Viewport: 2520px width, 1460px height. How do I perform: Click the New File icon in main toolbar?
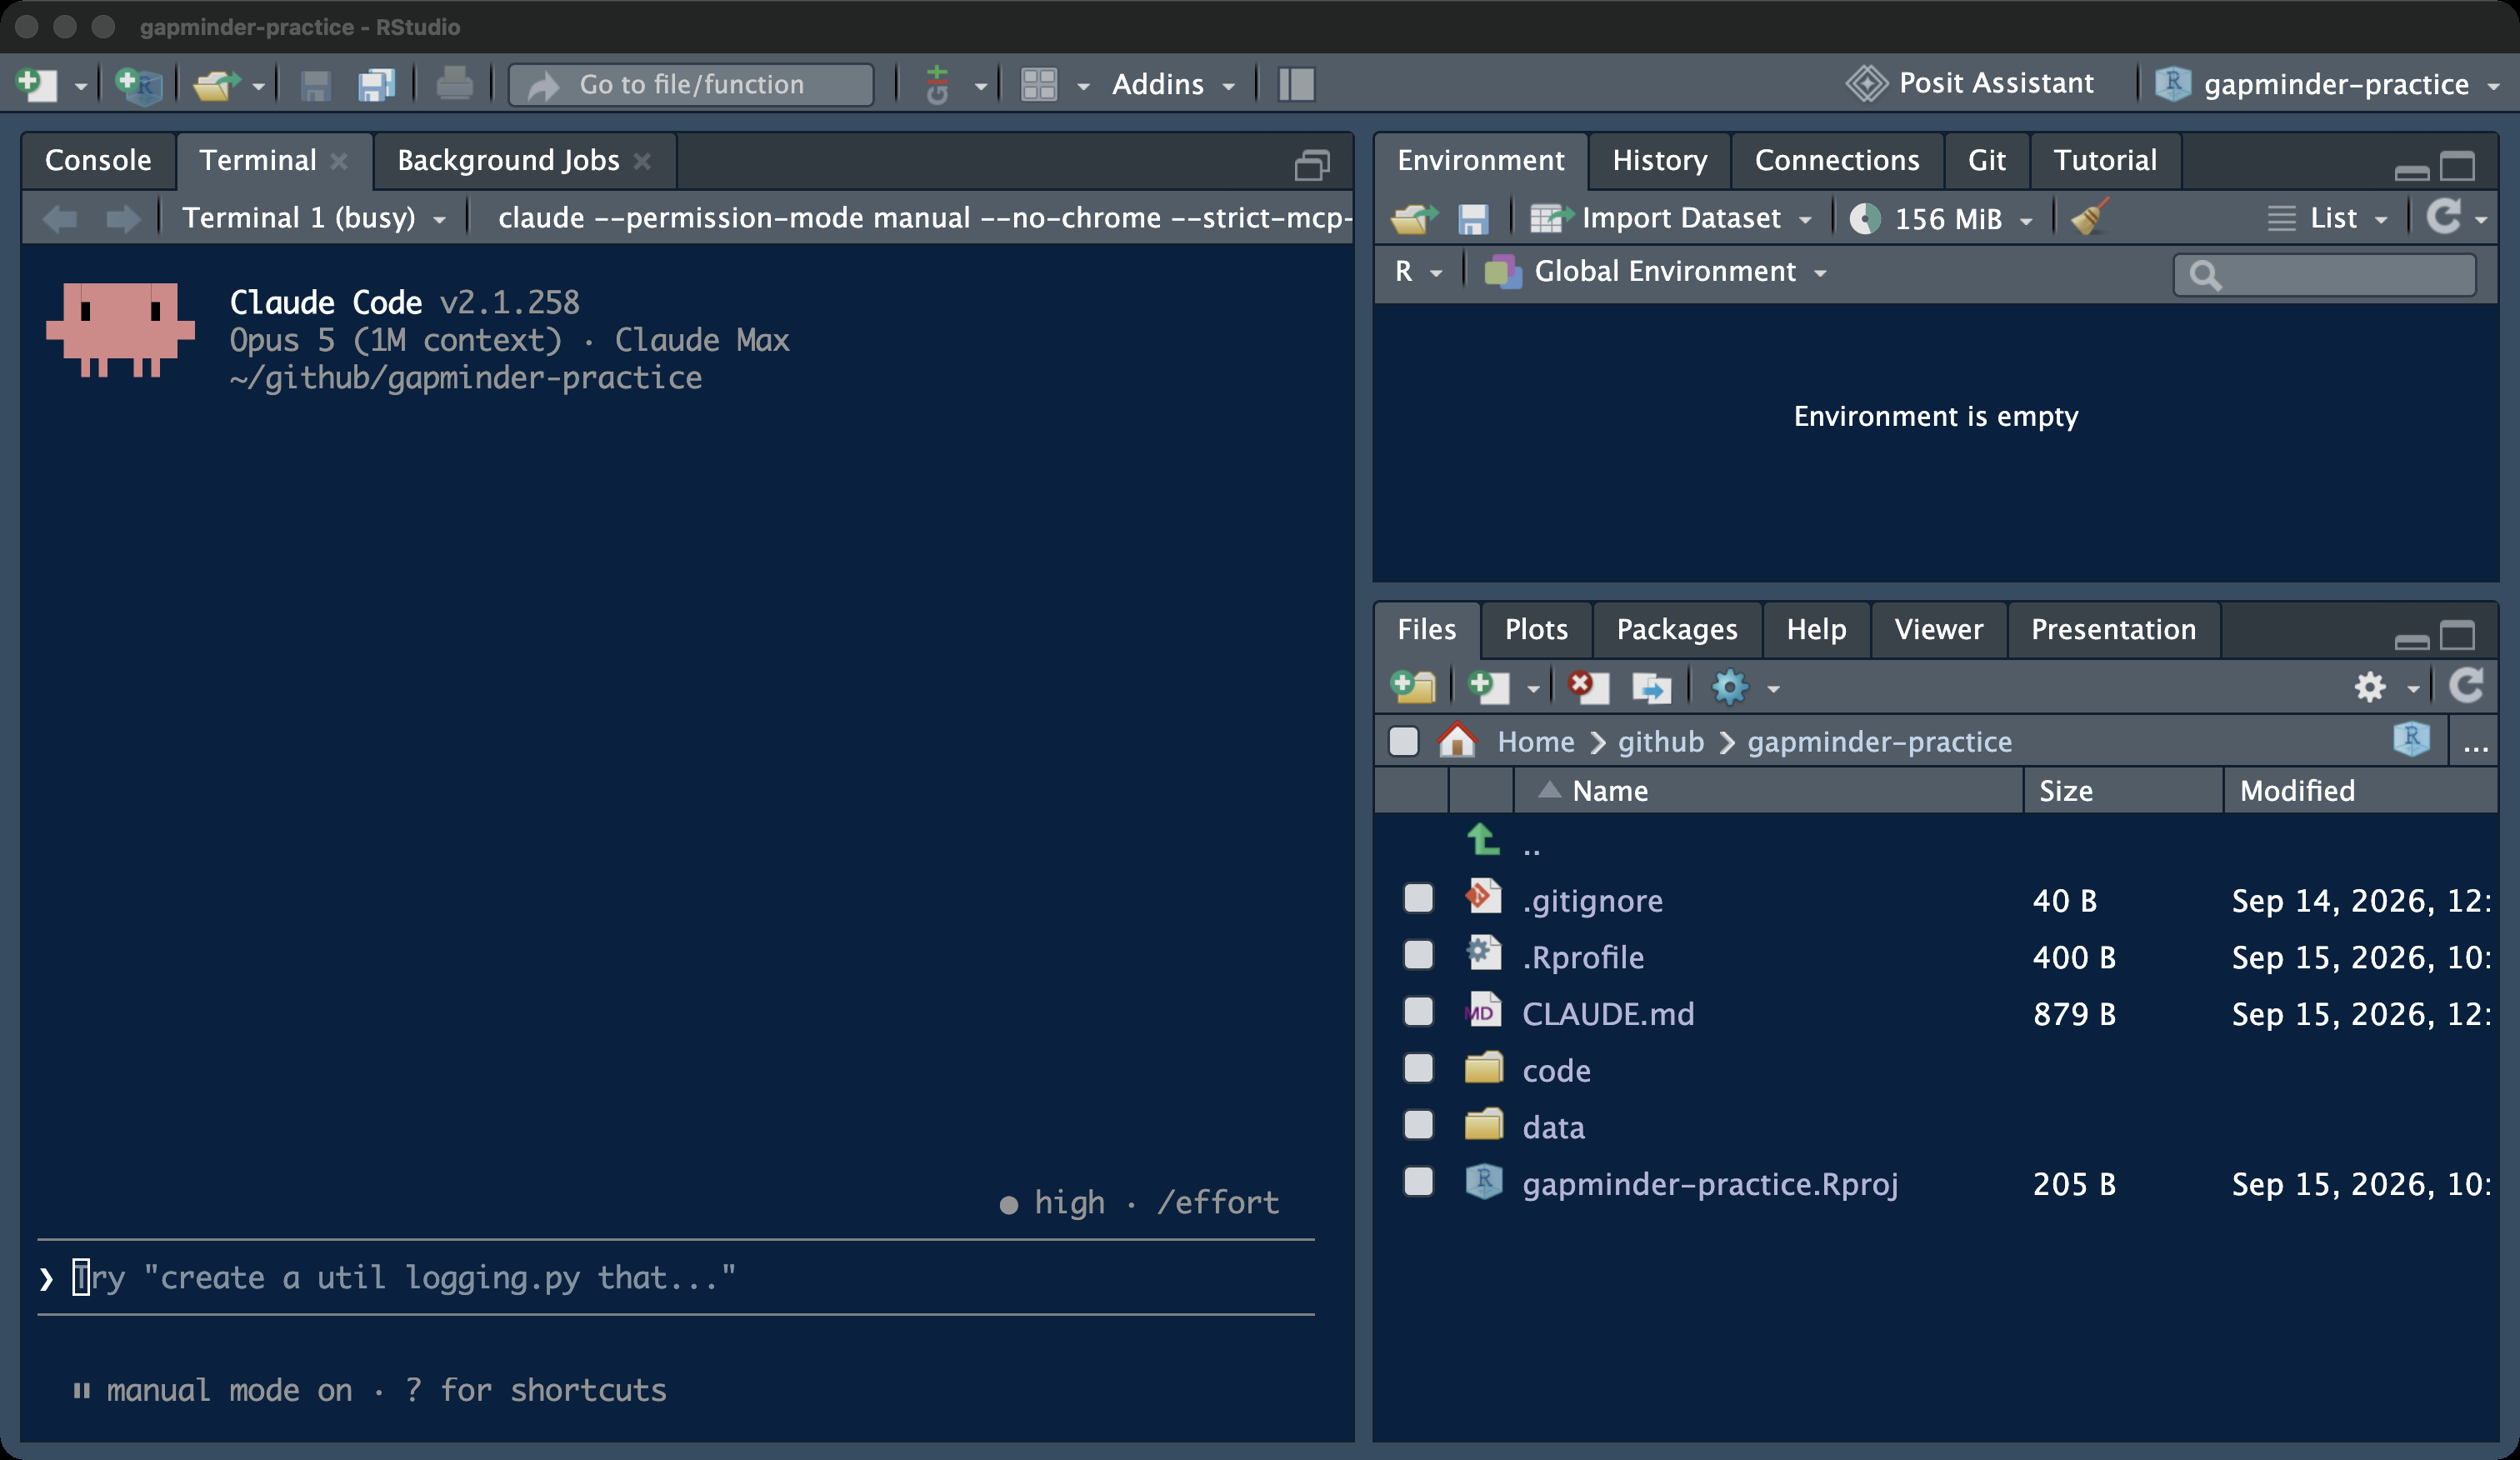pyautogui.click(x=37, y=84)
